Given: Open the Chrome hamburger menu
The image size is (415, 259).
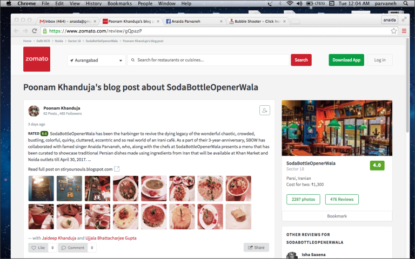Looking at the screenshot, I should tap(404, 31).
